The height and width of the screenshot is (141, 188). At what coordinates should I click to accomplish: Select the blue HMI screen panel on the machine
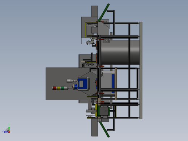click(x=82, y=84)
